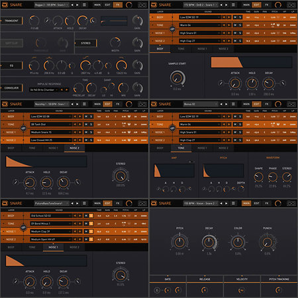
Task: Toggle the Convolver effect module
Action: (x=11, y=88)
